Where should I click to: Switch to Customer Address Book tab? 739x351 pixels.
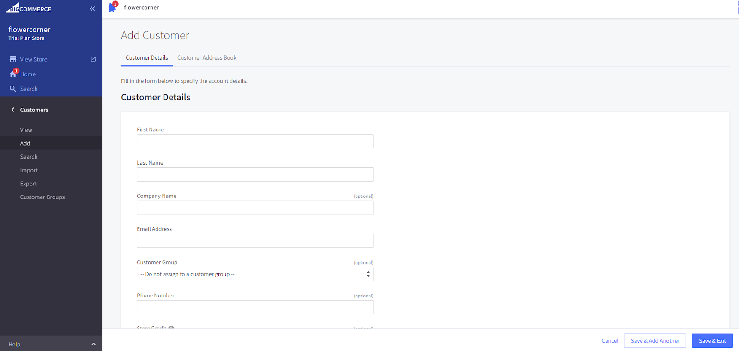[207, 58]
